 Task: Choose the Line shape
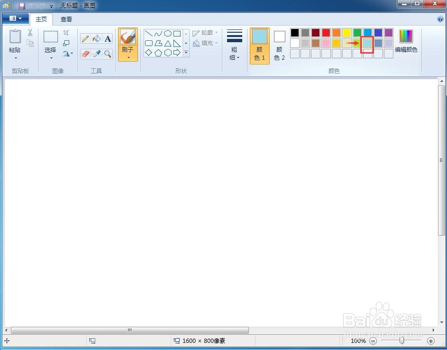click(x=148, y=34)
